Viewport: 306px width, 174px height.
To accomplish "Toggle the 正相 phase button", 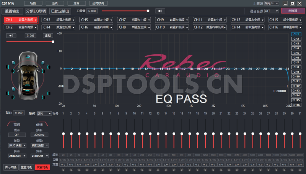I will (x=47, y=36).
